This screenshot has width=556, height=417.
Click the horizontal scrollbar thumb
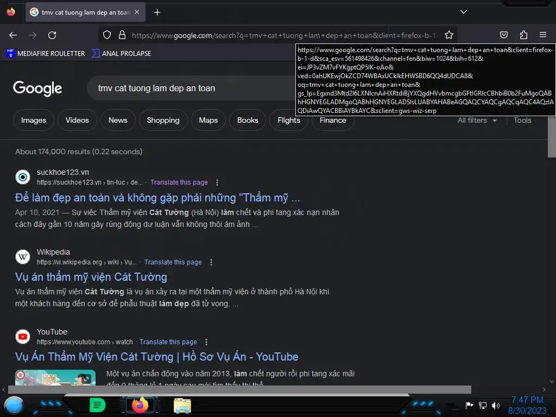click(x=239, y=389)
